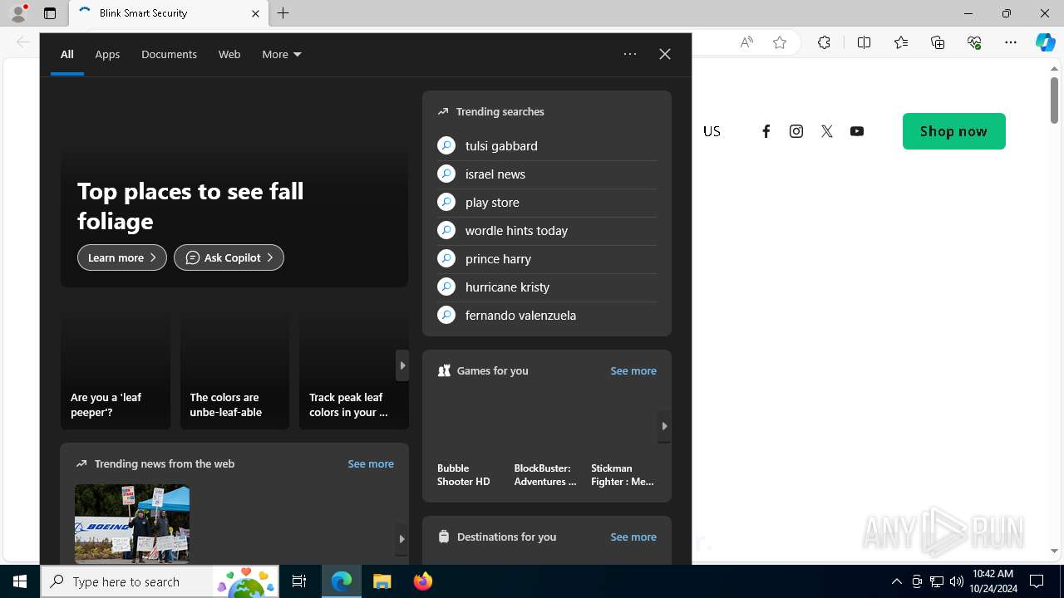
Task: Open Tab actions menu icon
Action: coord(50,13)
